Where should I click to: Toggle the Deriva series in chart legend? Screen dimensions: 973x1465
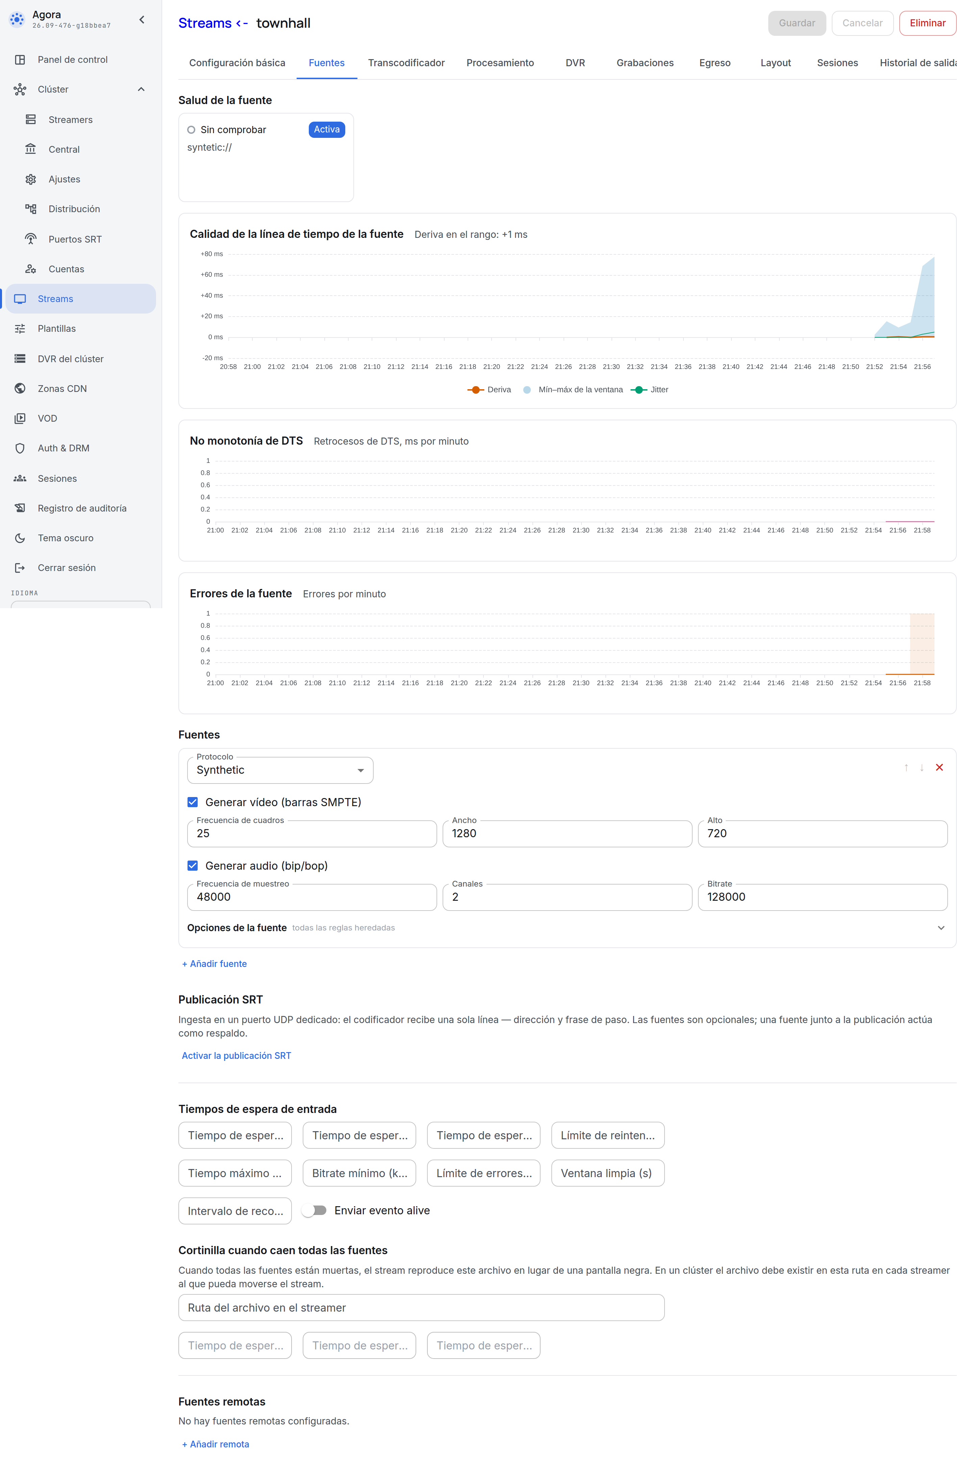tap(489, 390)
